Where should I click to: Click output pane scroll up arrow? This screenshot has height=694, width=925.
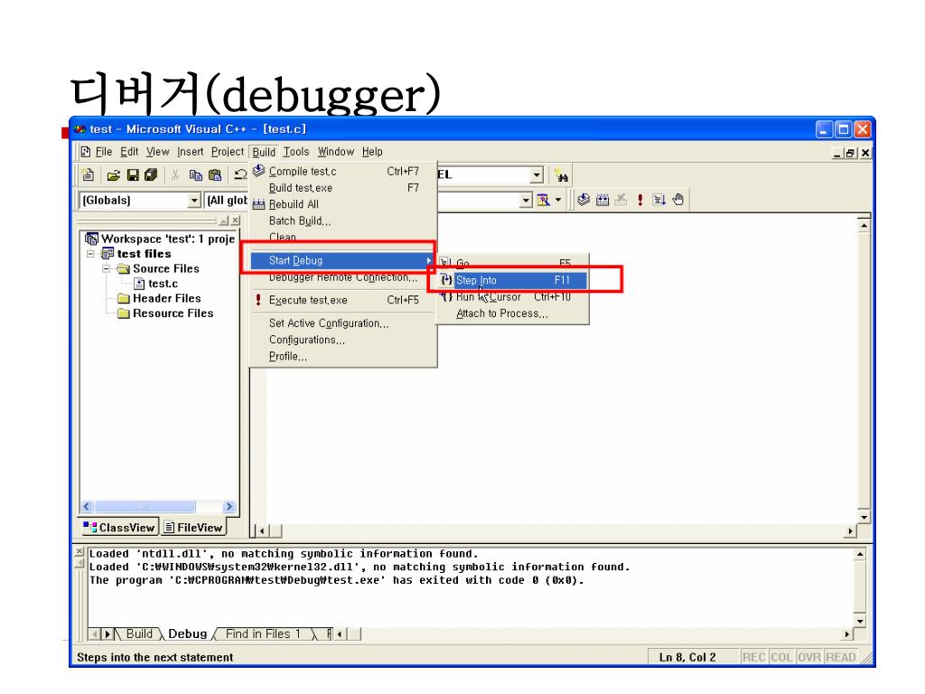click(860, 554)
